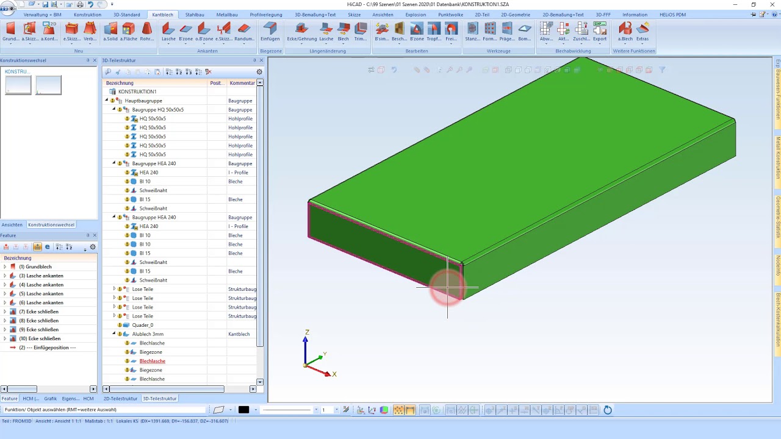This screenshot has width=781, height=439.
Task: Open the Extras tool under Weitere Funktionen
Action: pyautogui.click(x=642, y=32)
